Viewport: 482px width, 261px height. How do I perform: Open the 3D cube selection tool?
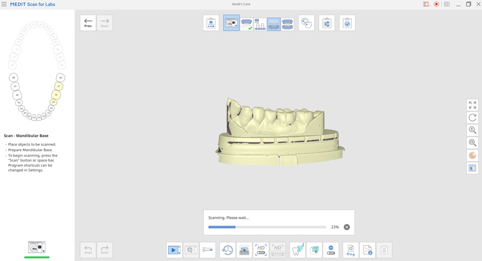pos(314,250)
